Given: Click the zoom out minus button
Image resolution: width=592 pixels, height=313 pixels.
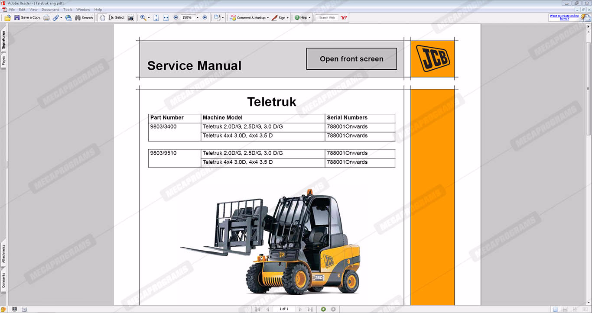Looking at the screenshot, I should [176, 18].
